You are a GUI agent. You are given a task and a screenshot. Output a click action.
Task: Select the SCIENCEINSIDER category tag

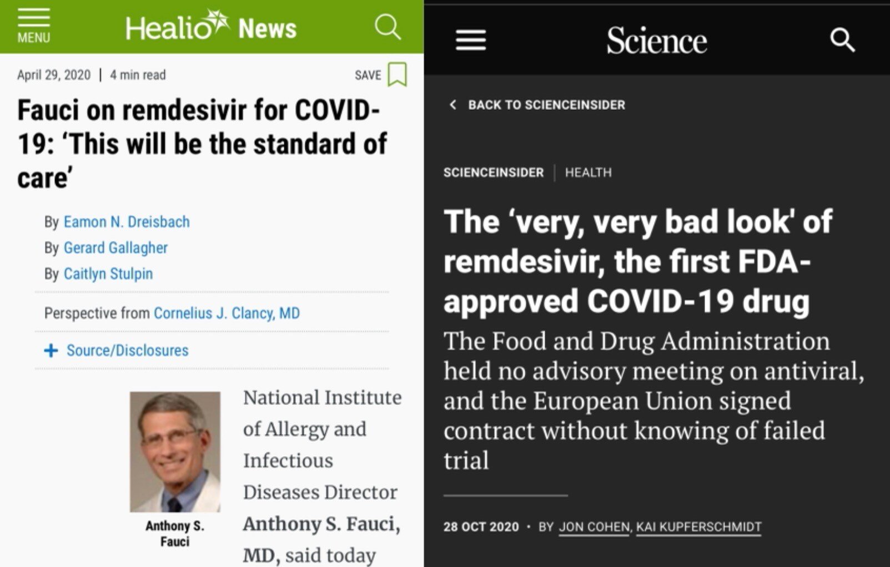coord(494,173)
